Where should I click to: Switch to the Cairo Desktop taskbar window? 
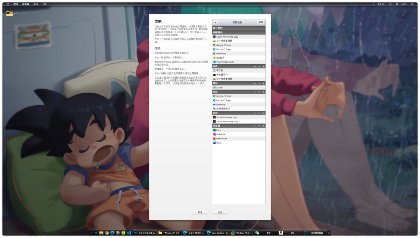point(218,233)
